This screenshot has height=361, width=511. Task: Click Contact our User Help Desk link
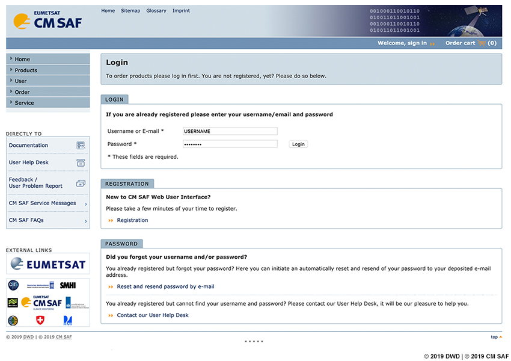(x=153, y=315)
